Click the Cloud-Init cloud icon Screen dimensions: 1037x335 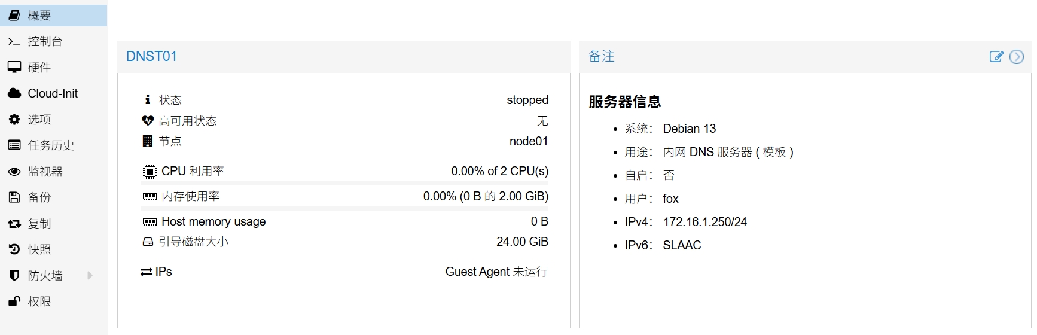click(14, 93)
